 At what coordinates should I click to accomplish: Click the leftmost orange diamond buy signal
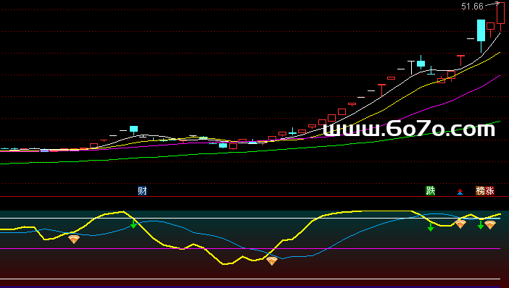[x=74, y=240]
